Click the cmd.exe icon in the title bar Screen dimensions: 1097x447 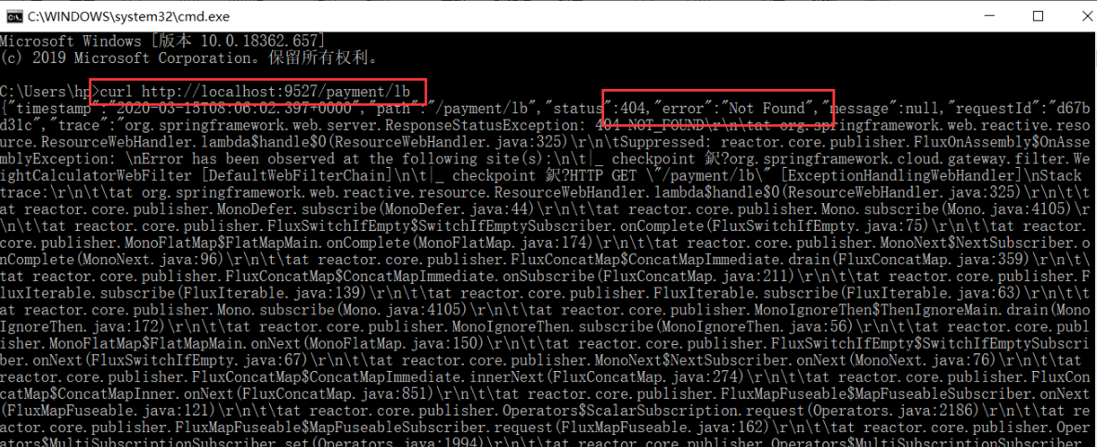point(12,16)
